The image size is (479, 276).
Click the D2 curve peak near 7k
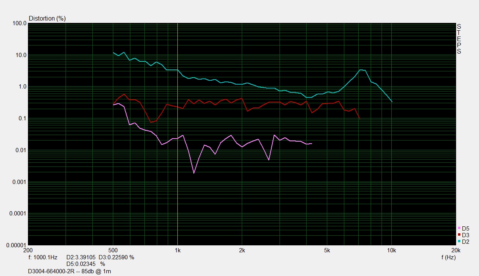click(361, 70)
